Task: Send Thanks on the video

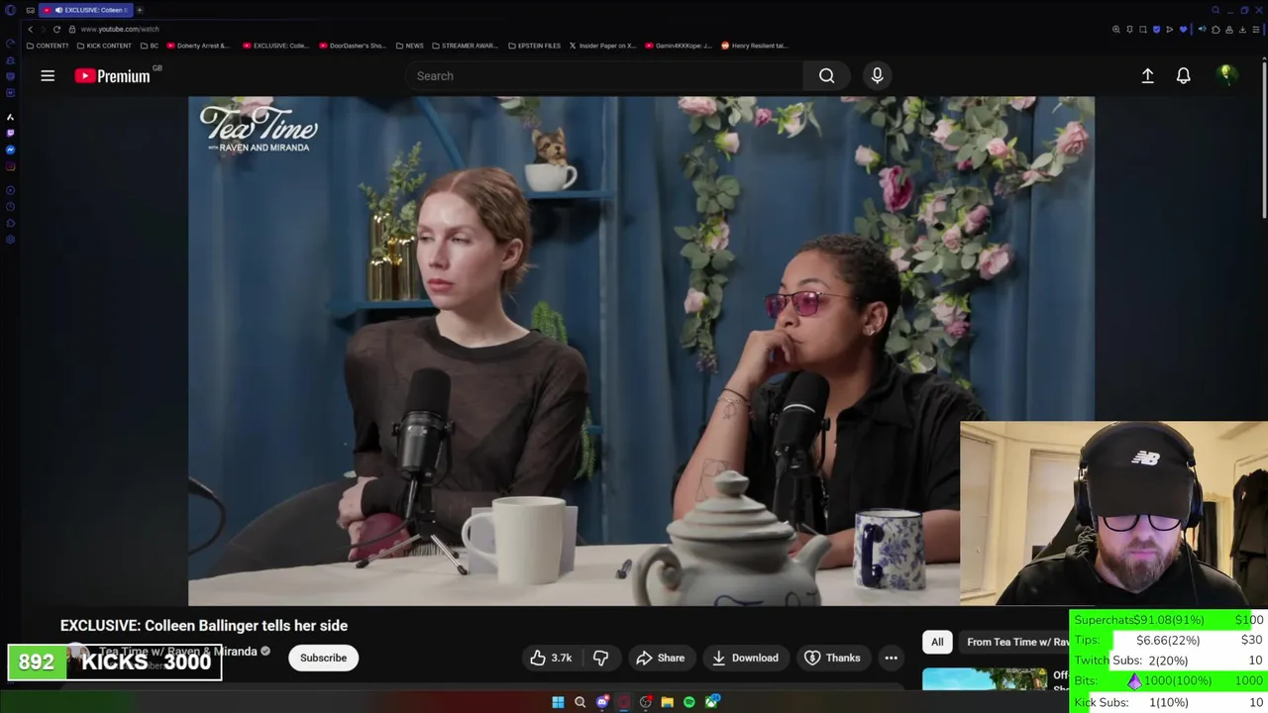Action: click(832, 658)
